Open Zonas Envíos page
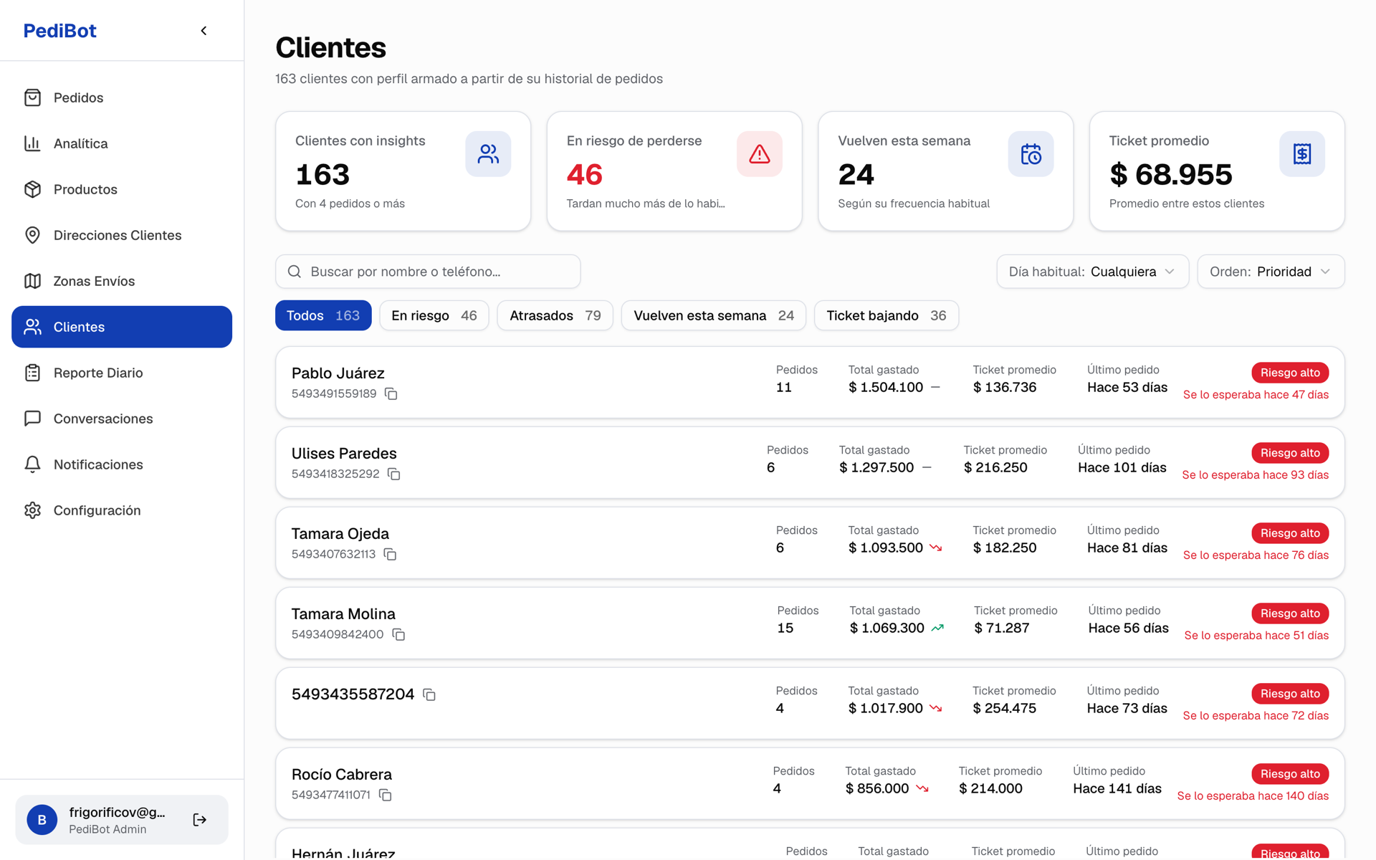 coord(122,281)
